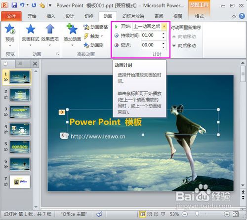The height and width of the screenshot is (220, 247).
Task: Open the 触发 lightning dropdown
Action: tap(93, 36)
